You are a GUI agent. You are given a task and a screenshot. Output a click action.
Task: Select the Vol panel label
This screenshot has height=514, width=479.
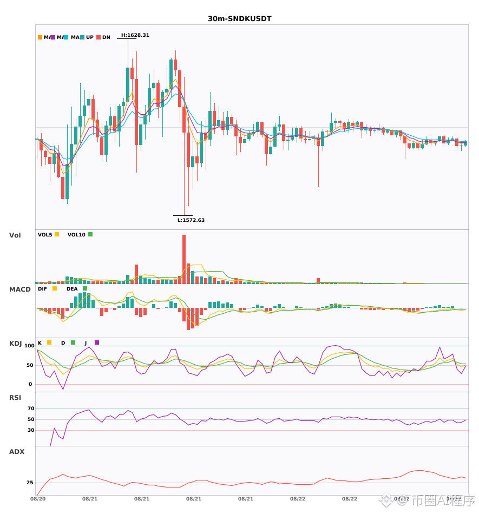[15, 235]
